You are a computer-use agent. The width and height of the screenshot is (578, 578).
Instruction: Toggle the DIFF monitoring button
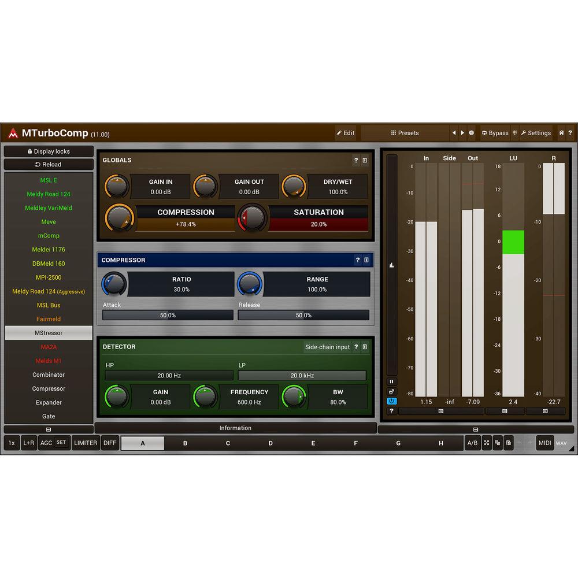tap(110, 443)
